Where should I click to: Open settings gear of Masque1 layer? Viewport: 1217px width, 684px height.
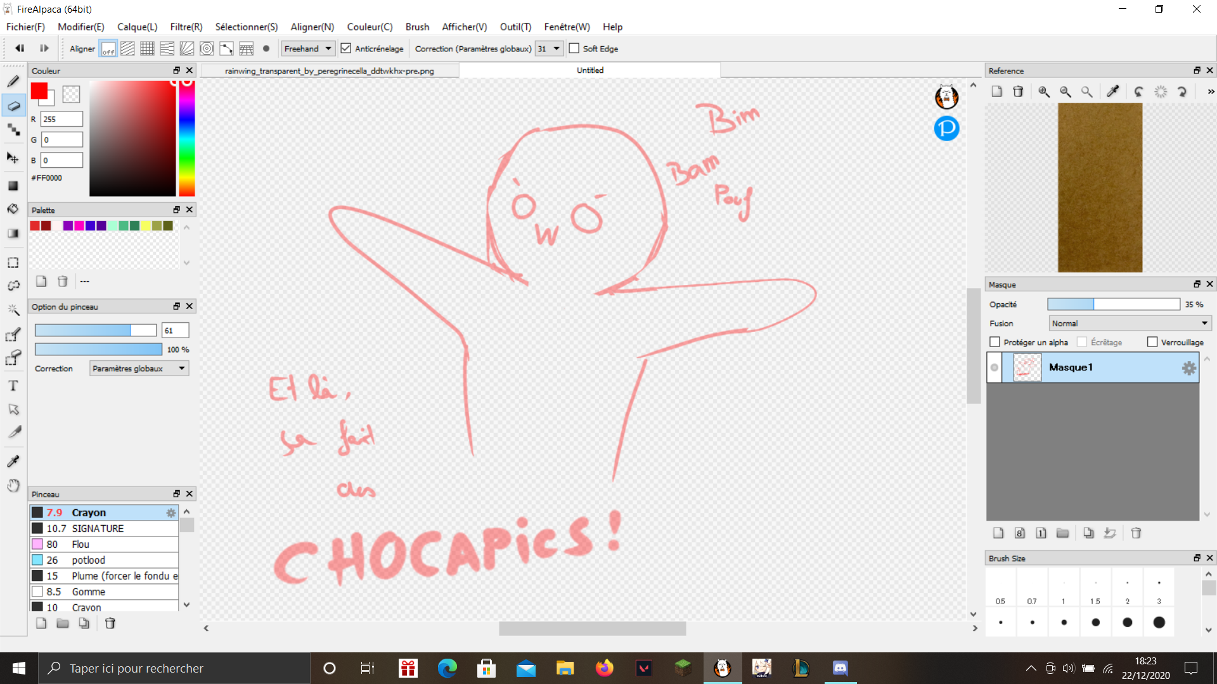click(1188, 368)
